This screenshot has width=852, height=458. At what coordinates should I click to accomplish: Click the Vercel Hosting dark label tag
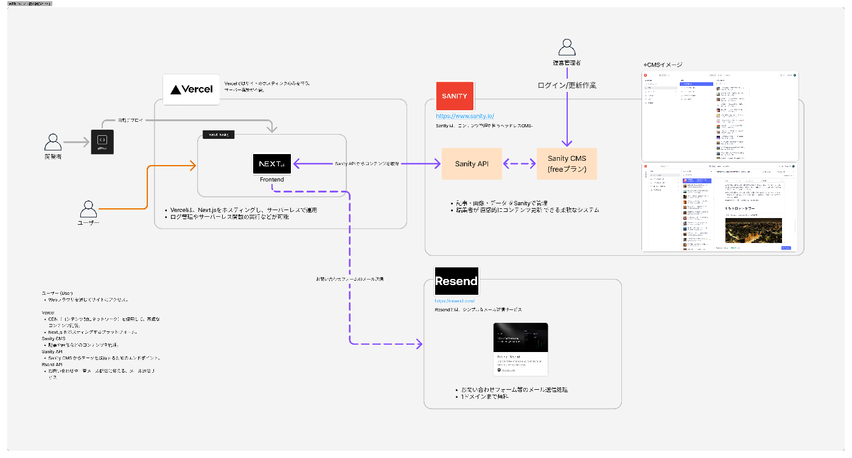tap(218, 135)
